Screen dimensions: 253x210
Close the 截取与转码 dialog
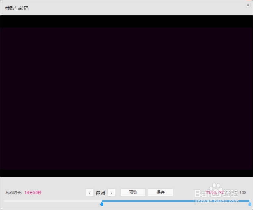click(248, 5)
